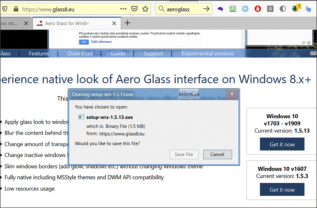This screenshot has width=317, height=208.
Task: Click the Save File button
Action: point(184,154)
